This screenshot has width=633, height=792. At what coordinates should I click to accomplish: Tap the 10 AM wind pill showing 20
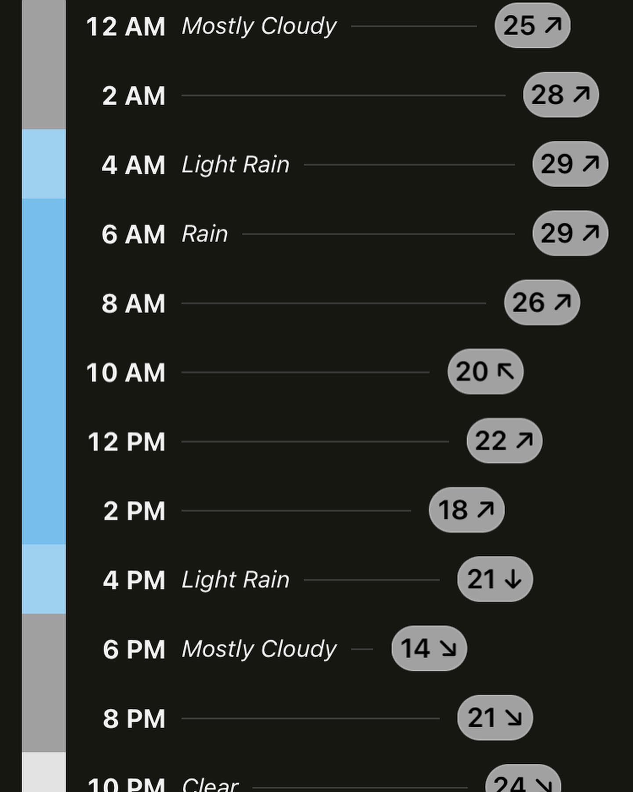(485, 372)
